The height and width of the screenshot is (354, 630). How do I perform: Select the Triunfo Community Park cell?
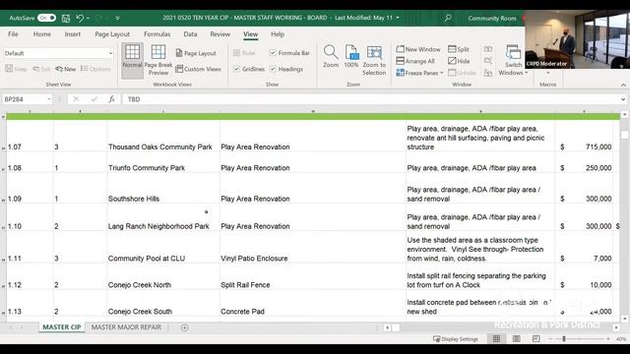163,162
